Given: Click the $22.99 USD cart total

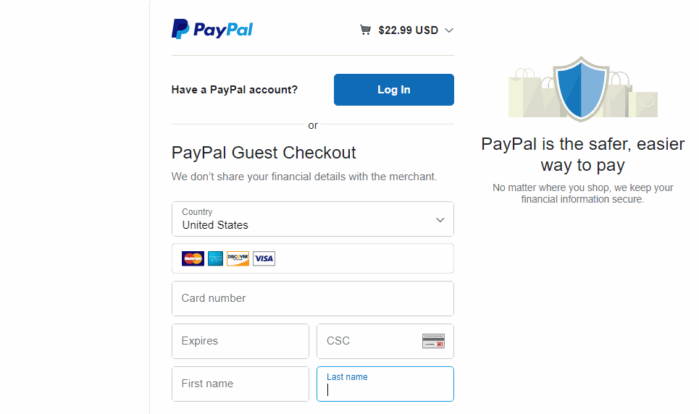Looking at the screenshot, I should (409, 30).
